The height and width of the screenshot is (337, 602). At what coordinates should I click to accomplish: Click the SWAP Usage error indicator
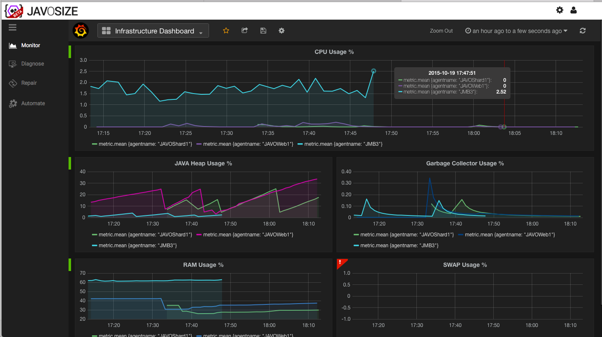[340, 263]
